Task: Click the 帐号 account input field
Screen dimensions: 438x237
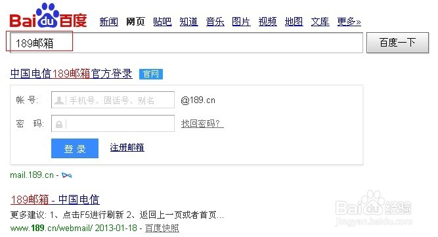Action: coord(113,100)
